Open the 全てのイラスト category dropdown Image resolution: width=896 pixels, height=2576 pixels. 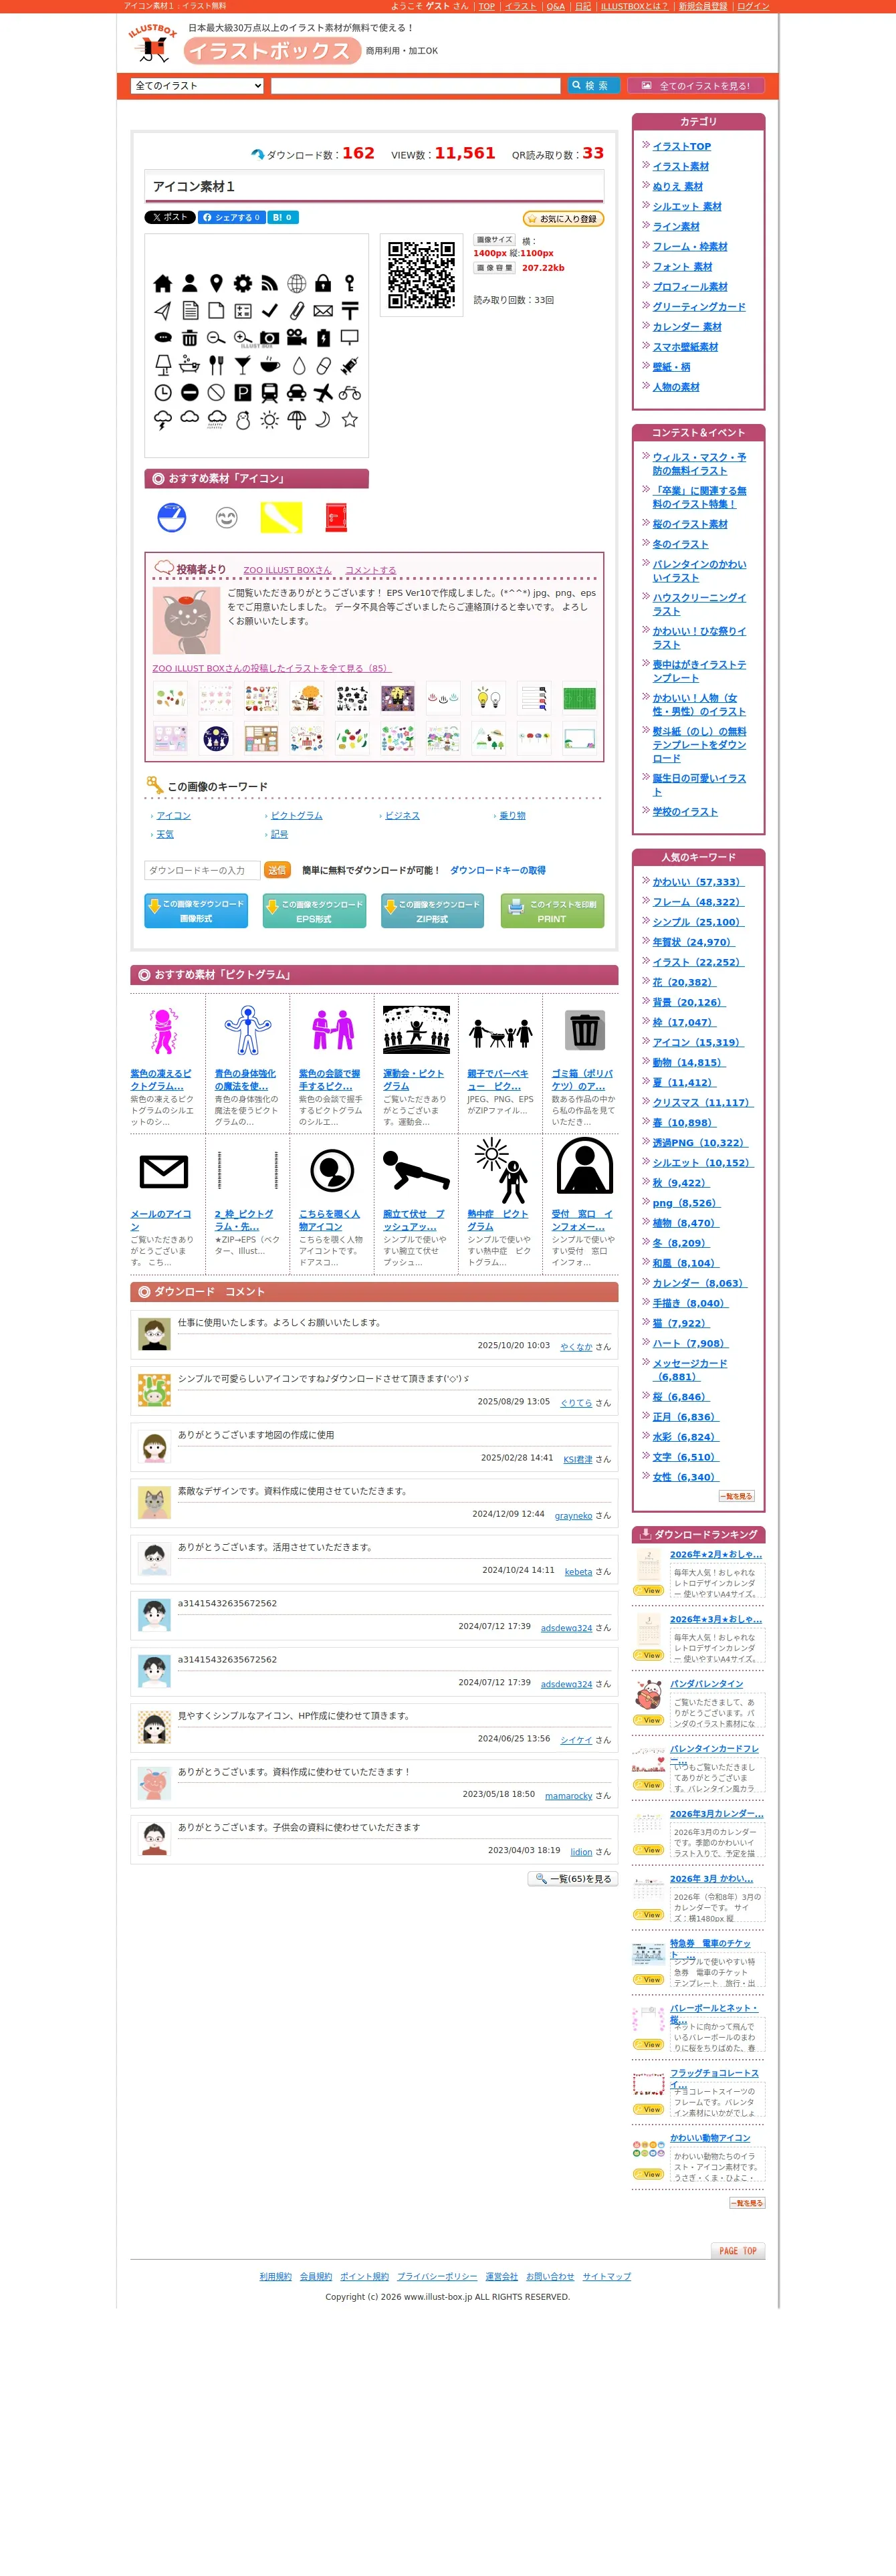click(197, 86)
